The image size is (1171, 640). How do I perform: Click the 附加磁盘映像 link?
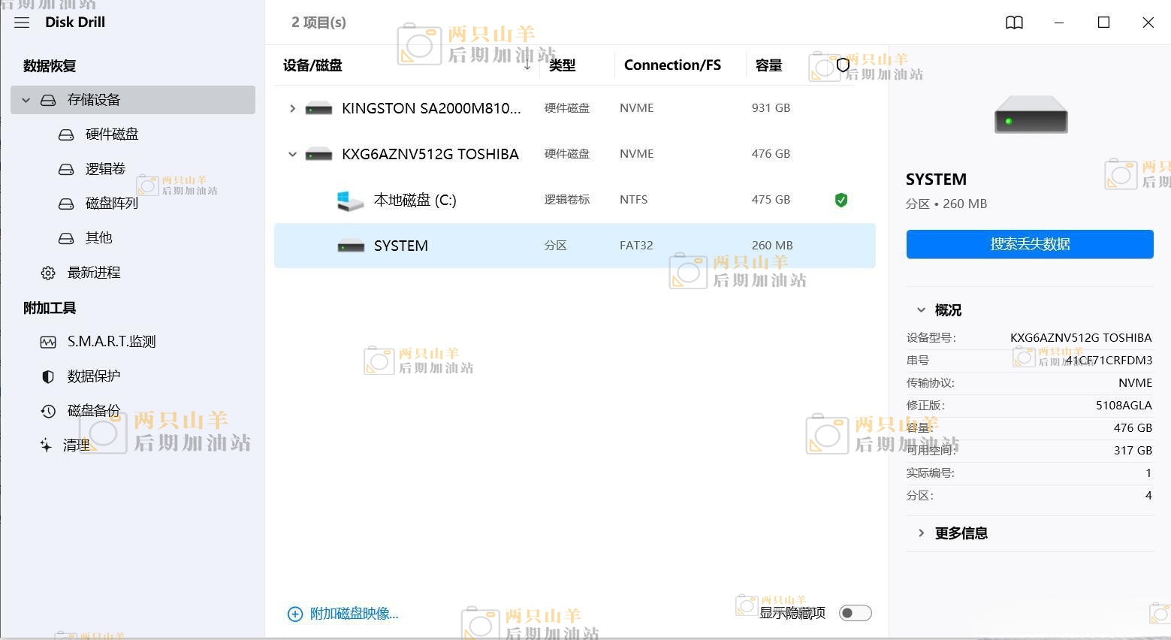click(353, 614)
